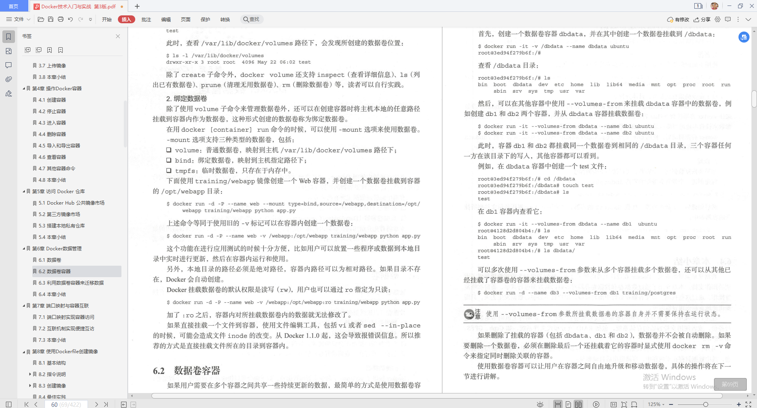
Task: Click the zoom slider handle
Action: (x=705, y=404)
